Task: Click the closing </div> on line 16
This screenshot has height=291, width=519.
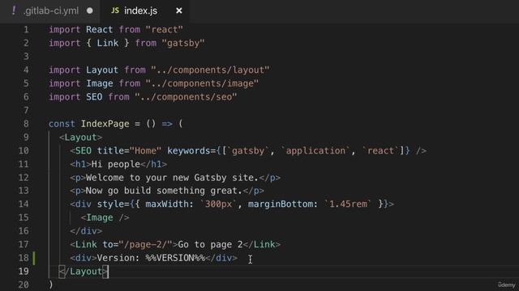Action: [86, 231]
